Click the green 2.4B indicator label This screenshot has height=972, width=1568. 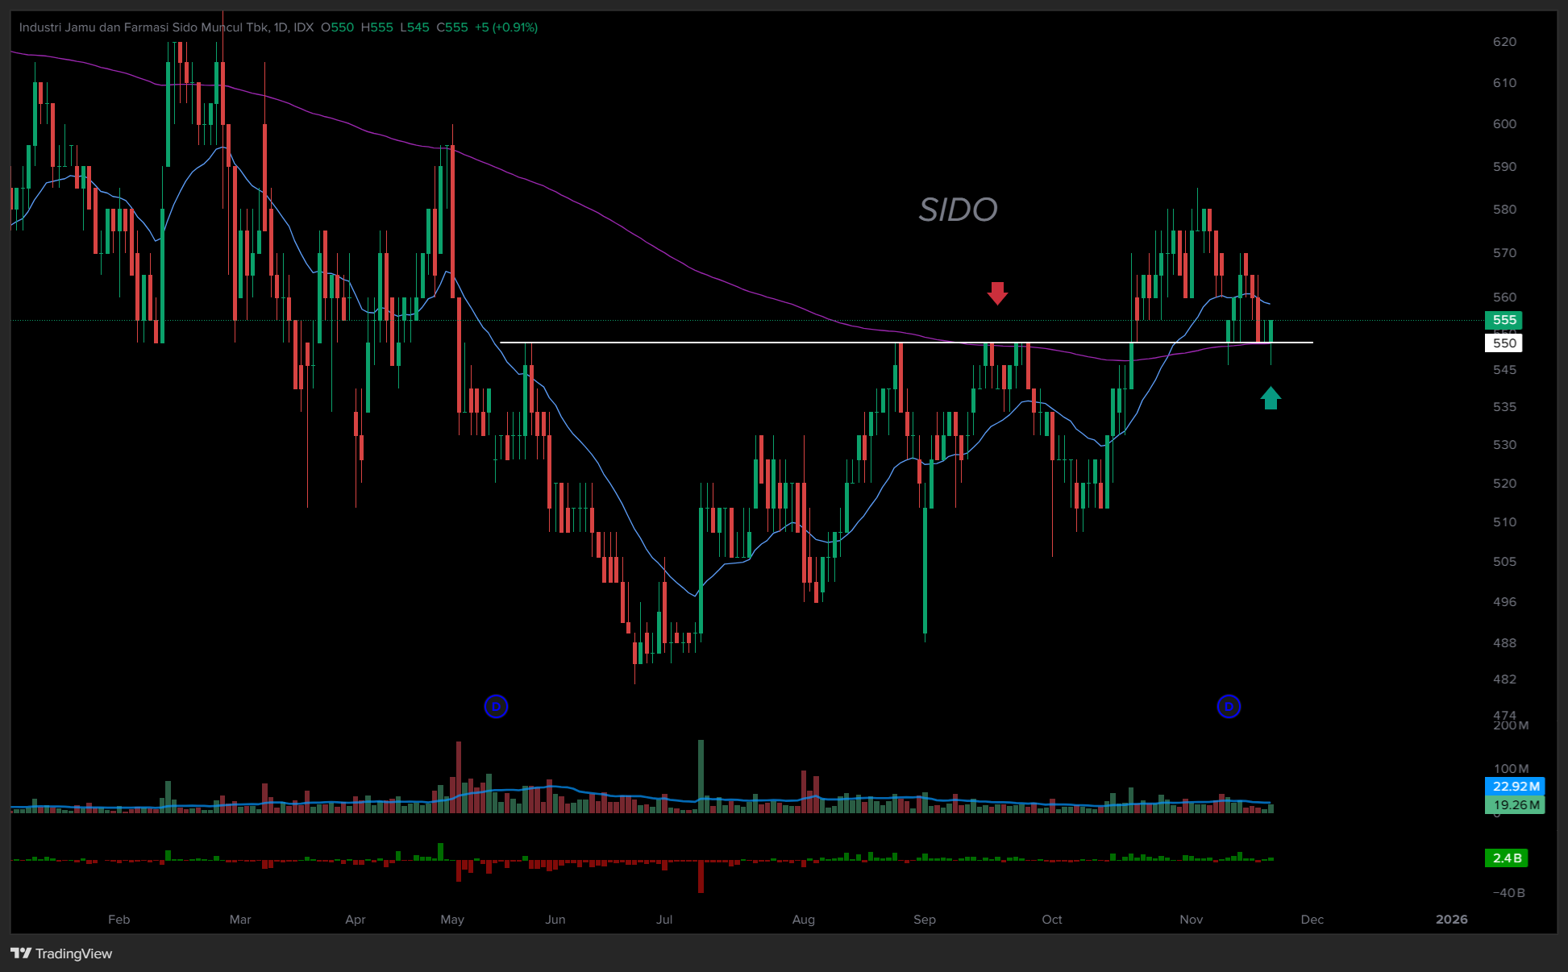(1506, 858)
